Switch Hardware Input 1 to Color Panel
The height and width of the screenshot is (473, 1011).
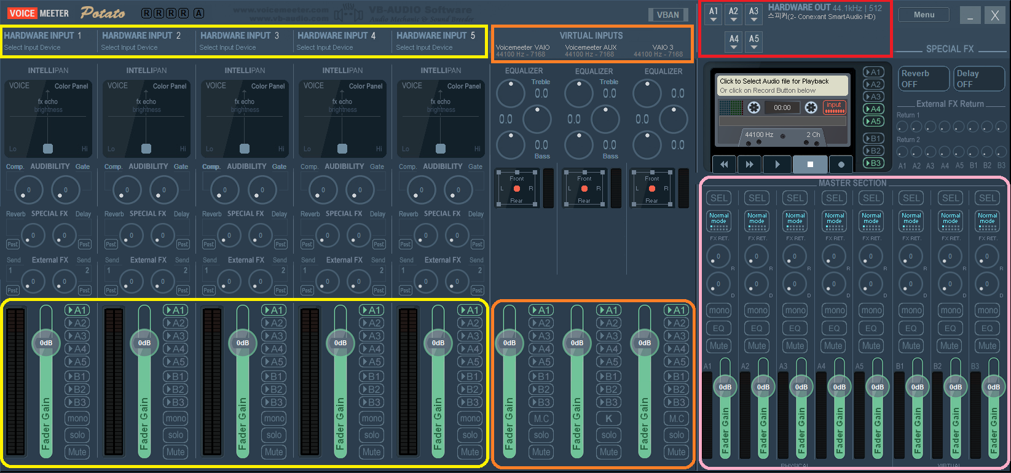pyautogui.click(x=71, y=86)
